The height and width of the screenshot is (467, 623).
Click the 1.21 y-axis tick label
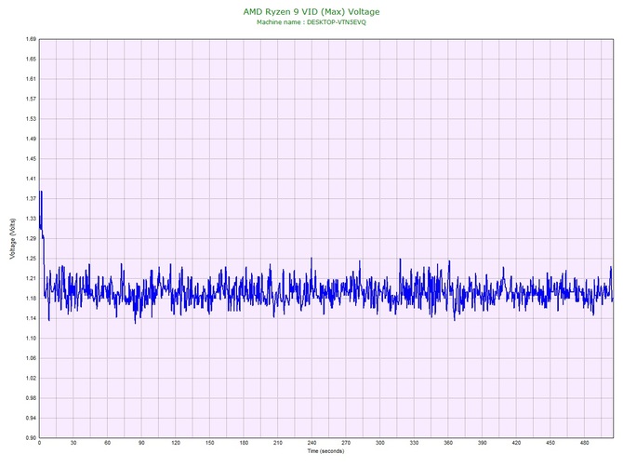tap(31, 278)
